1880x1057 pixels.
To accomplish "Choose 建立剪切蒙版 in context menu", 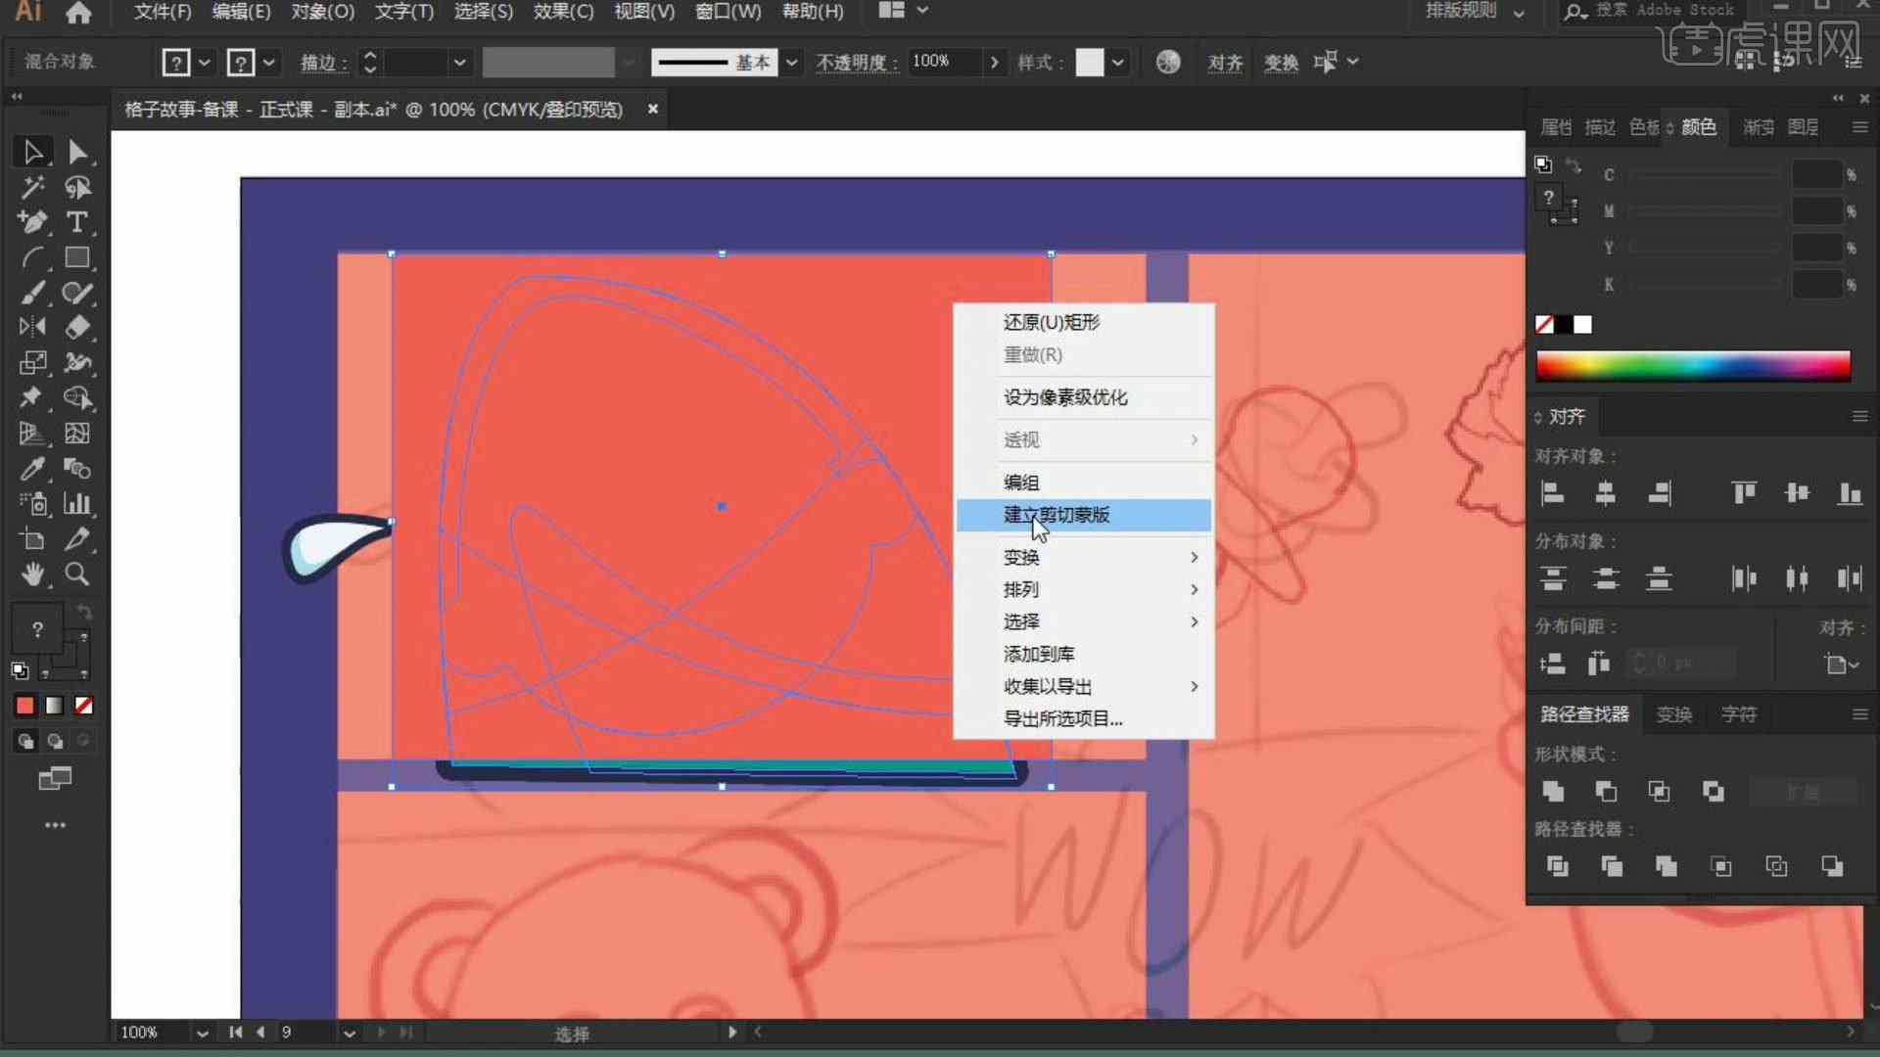I will (x=1083, y=515).
